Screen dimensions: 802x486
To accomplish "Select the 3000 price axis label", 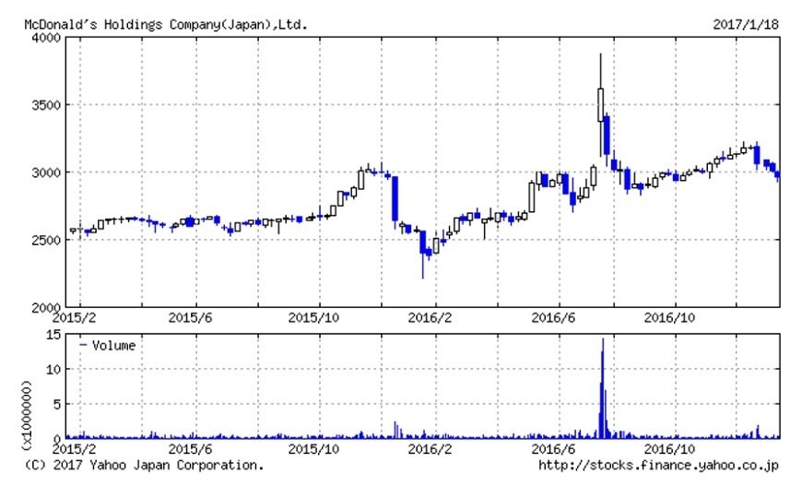I will click(46, 172).
